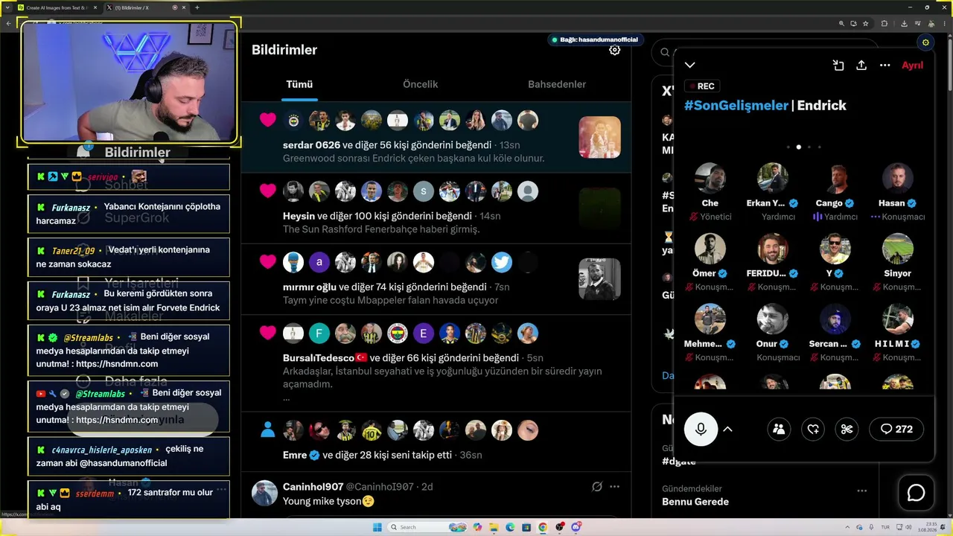Open the Create AI Images browser tab
The height and width of the screenshot is (536, 953).
coord(56,7)
